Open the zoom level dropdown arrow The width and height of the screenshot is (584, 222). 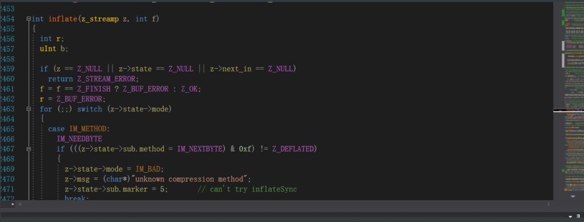click(x=13, y=205)
